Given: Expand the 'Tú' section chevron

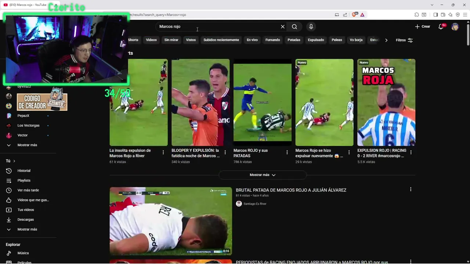Looking at the screenshot, I should point(14,161).
